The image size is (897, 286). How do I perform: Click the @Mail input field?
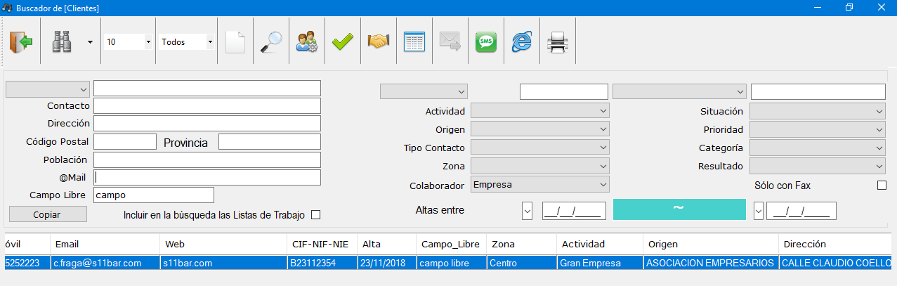point(207,177)
